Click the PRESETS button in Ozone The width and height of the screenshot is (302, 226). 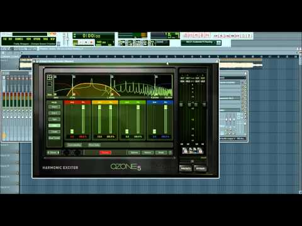click(186, 168)
